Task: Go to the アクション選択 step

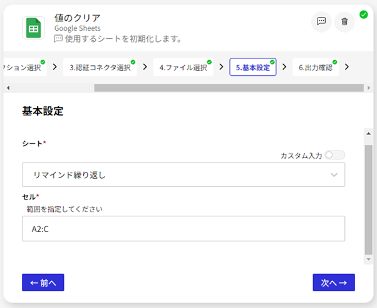Action: (24, 67)
